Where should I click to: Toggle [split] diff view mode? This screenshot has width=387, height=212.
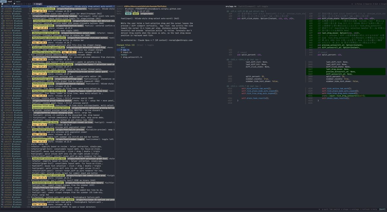click(x=243, y=6)
